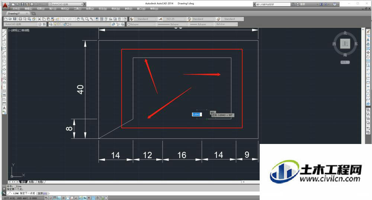
Task: Open workspace dropdown in the title bar
Action: pos(66,4)
